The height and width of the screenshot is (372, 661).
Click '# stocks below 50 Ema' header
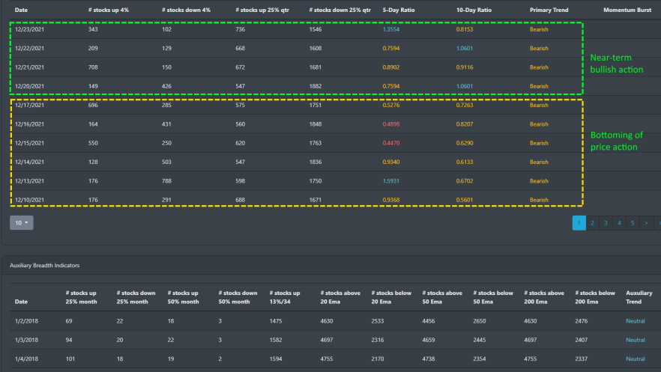click(x=493, y=297)
